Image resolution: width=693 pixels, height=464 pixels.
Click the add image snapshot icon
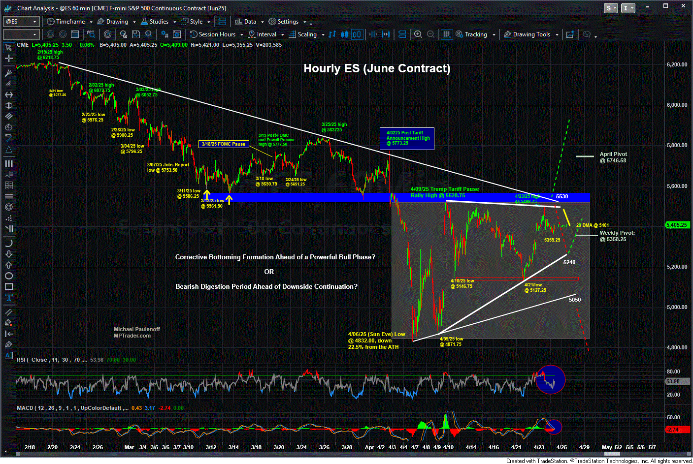pos(570,34)
